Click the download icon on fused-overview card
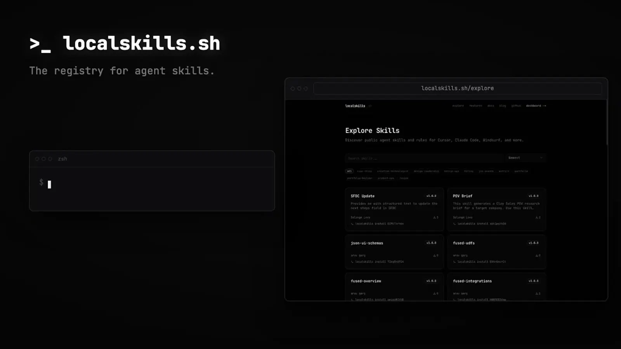The height and width of the screenshot is (349, 621). 435,294
